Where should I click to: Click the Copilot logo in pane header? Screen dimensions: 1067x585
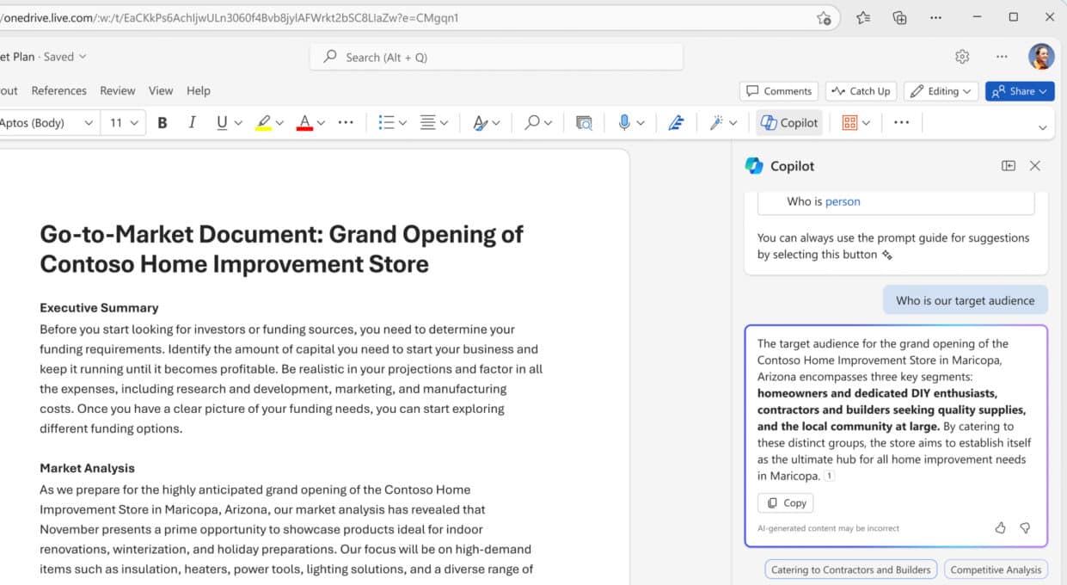pyautogui.click(x=754, y=166)
